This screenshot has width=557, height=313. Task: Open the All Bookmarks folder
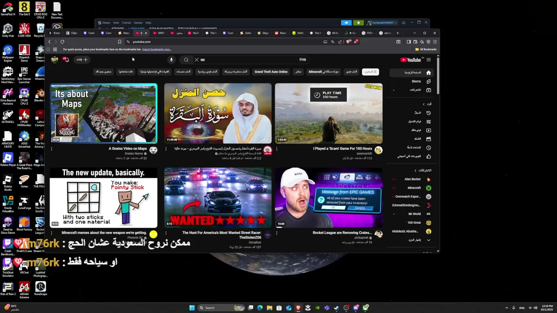pyautogui.click(x=426, y=50)
